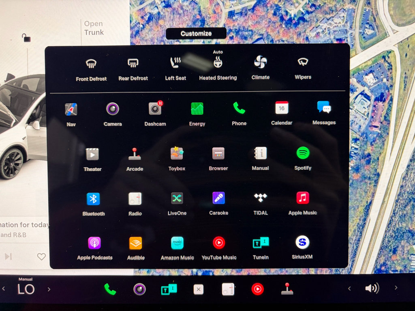Launch the Theater app
415x311 pixels.
92,160
